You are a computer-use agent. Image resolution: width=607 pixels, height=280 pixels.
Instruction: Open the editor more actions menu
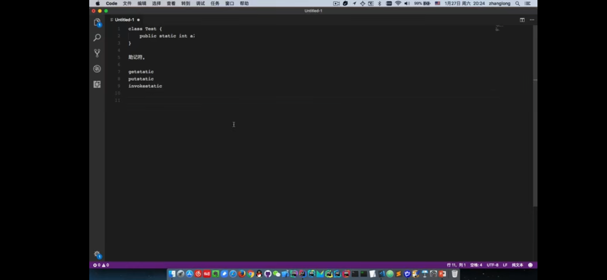coord(532,20)
